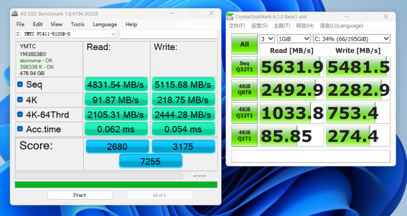407x216 pixels.
Task: Click the 4KiB Q32T1 read value 1033.8
Action: click(292, 113)
